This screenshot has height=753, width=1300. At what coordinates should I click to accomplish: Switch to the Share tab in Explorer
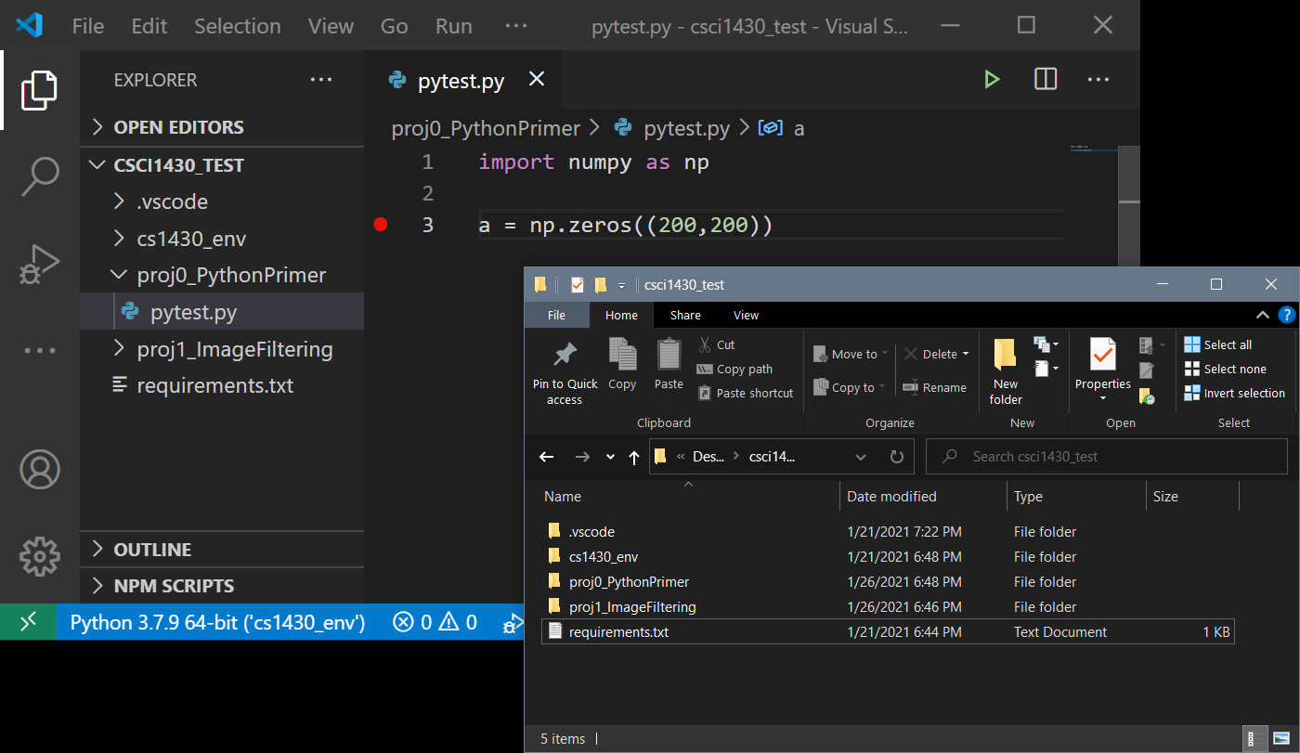[684, 315]
